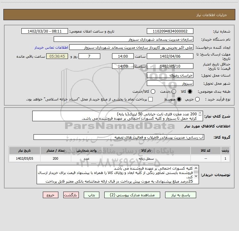Click the quantity cell showing 200
239x231 pixels.
point(56,158)
